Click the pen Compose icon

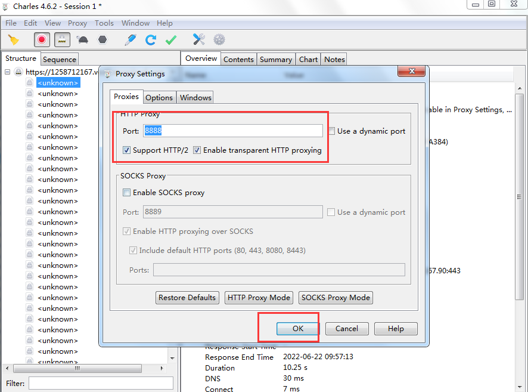pos(131,40)
